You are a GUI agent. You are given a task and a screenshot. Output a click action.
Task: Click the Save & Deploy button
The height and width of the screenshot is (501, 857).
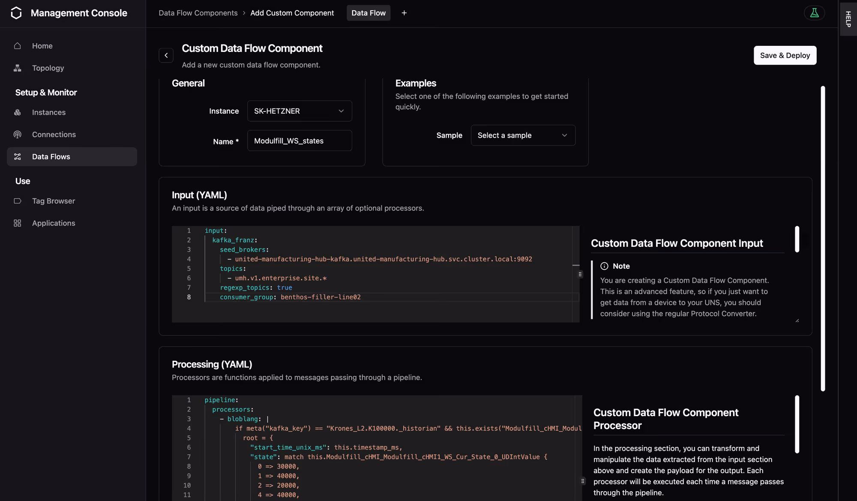coord(785,55)
